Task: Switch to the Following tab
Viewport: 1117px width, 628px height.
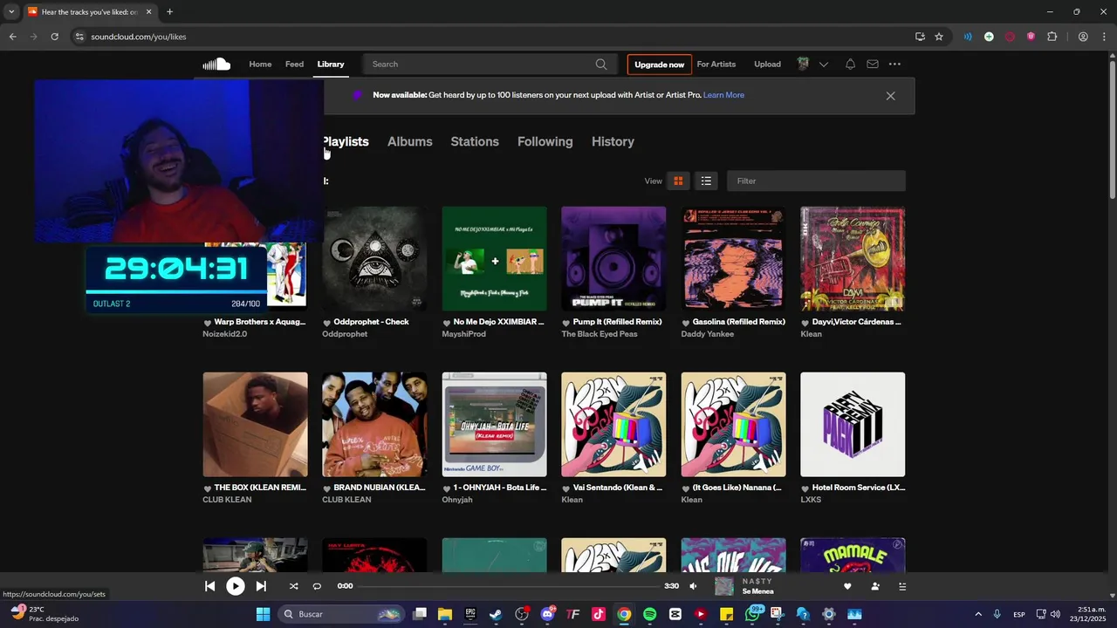Action: pyautogui.click(x=545, y=141)
